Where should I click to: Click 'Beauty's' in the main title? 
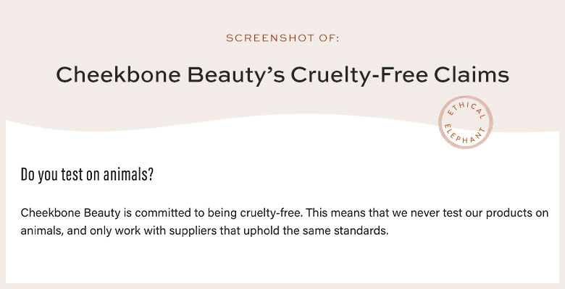click(236, 75)
